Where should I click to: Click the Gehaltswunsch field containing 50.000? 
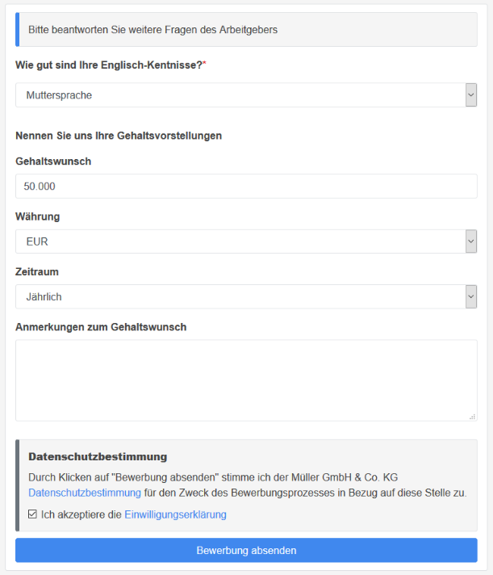[x=246, y=186]
